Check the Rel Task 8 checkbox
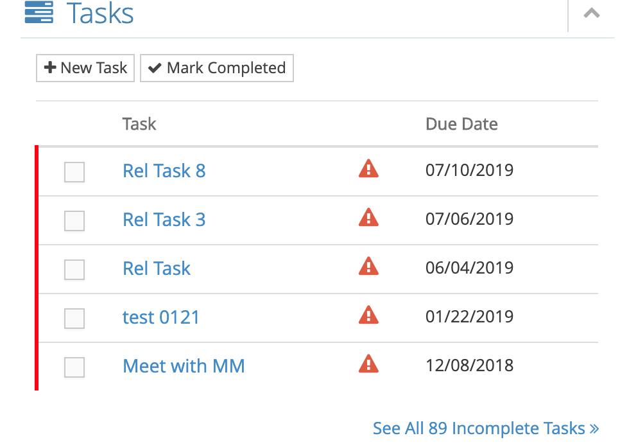620x447 pixels. pyautogui.click(x=74, y=172)
